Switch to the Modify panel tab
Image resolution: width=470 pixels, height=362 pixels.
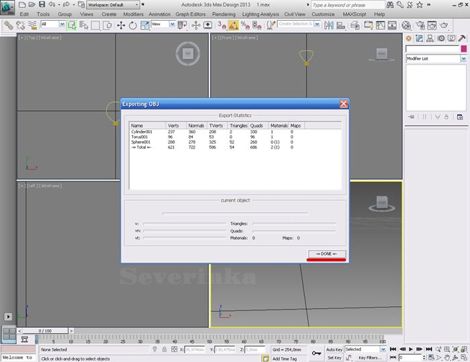[x=419, y=38]
